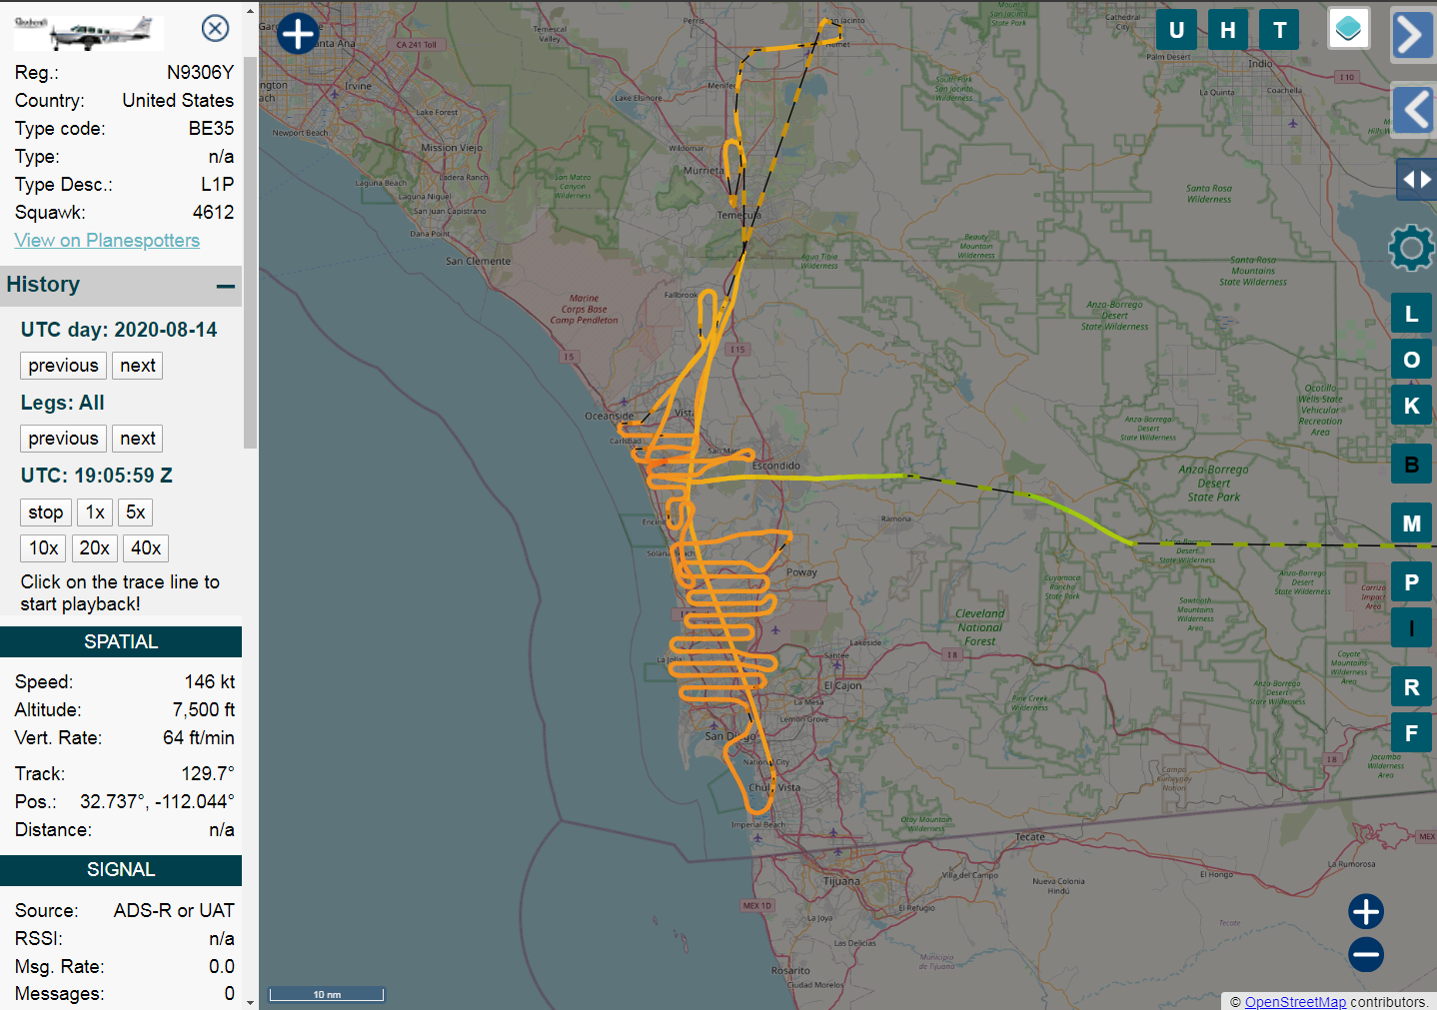Select the next leg
This screenshot has height=1010, width=1437.
click(x=137, y=439)
